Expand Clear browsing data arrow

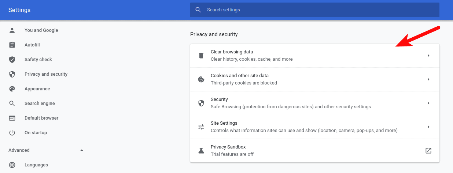point(428,56)
